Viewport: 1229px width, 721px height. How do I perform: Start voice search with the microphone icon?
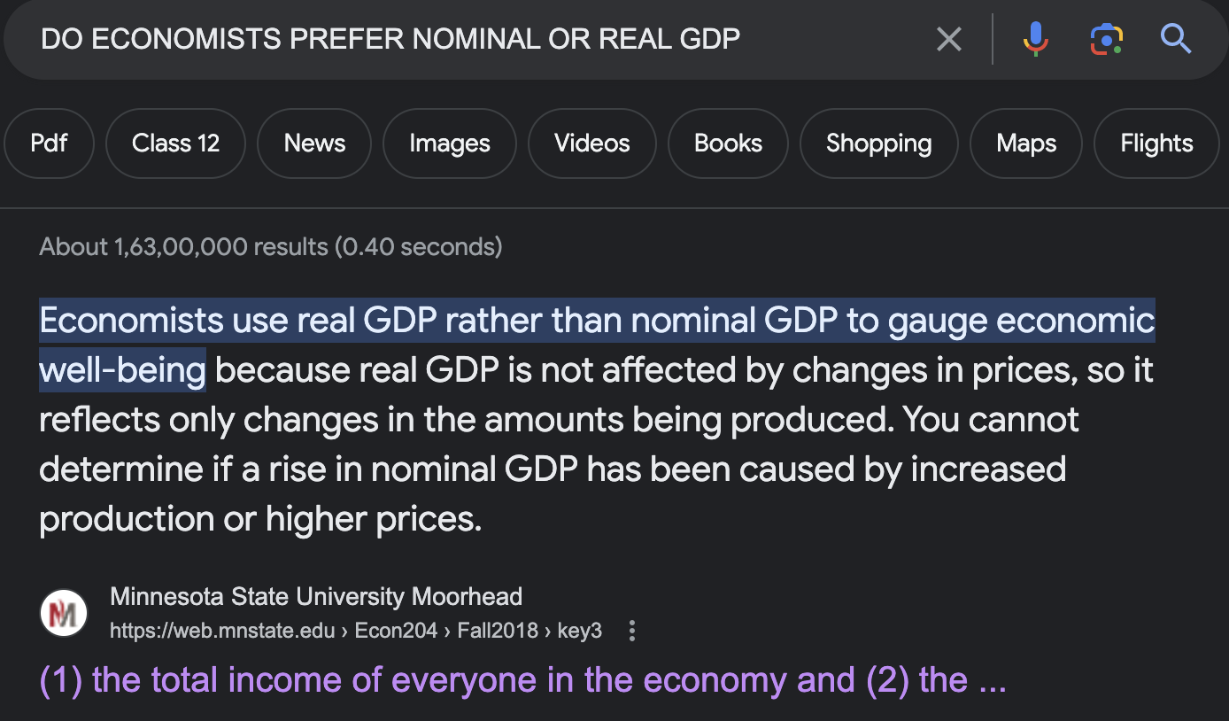pyautogui.click(x=1035, y=39)
